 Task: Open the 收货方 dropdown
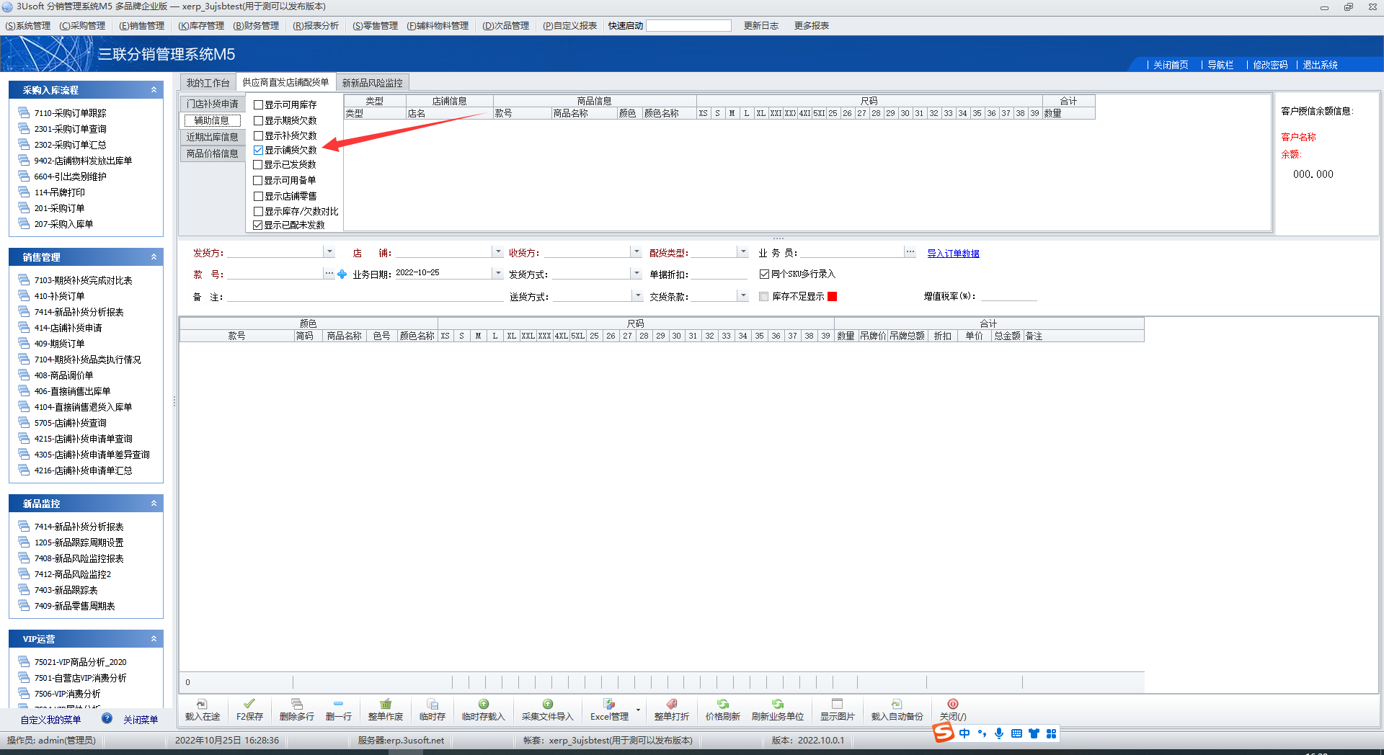pyautogui.click(x=636, y=251)
